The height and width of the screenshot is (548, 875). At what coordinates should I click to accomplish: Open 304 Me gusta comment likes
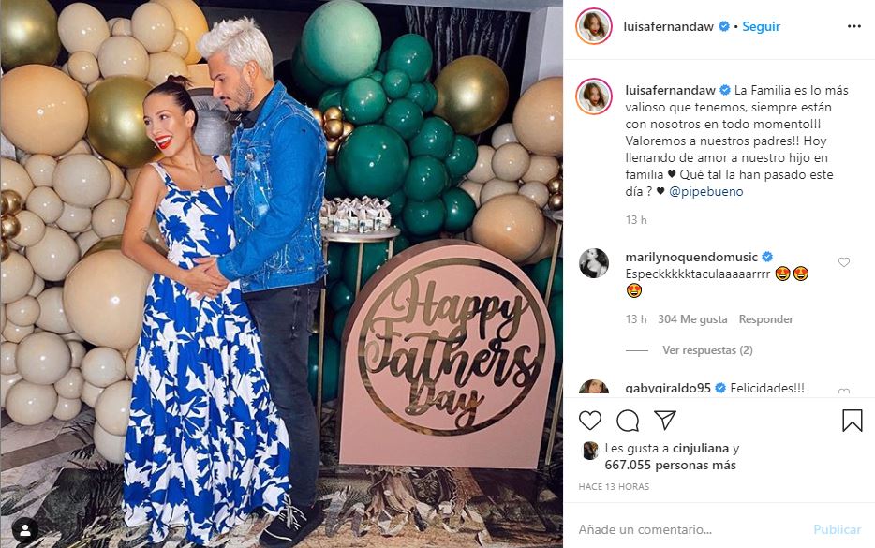click(x=692, y=319)
